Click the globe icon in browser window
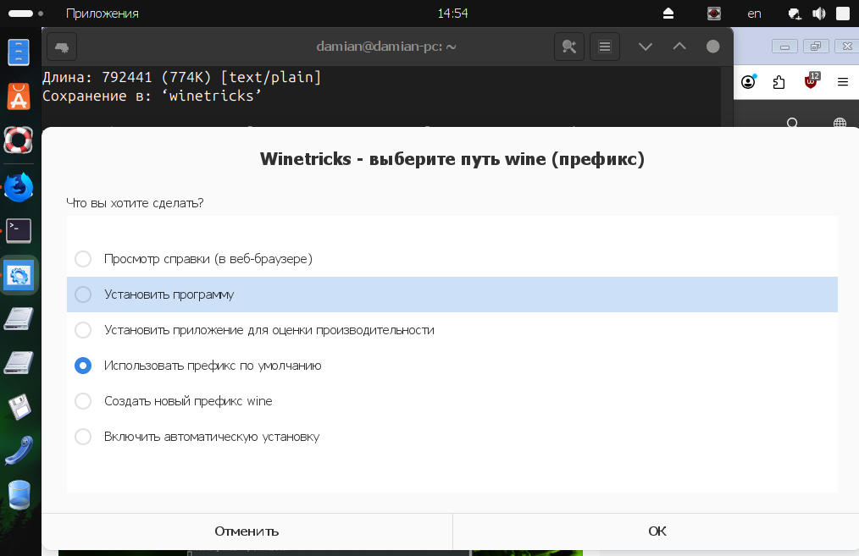 840,123
